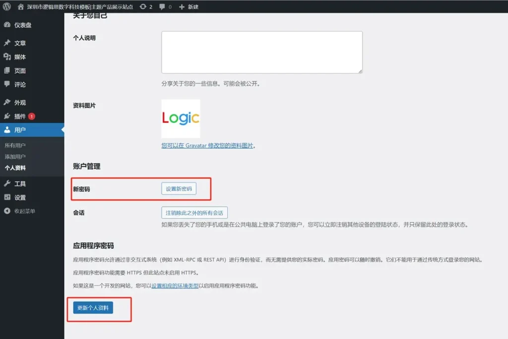508x339 pixels.
Task: Select the 文章 (Posts) pin icon
Action: pos(7,43)
